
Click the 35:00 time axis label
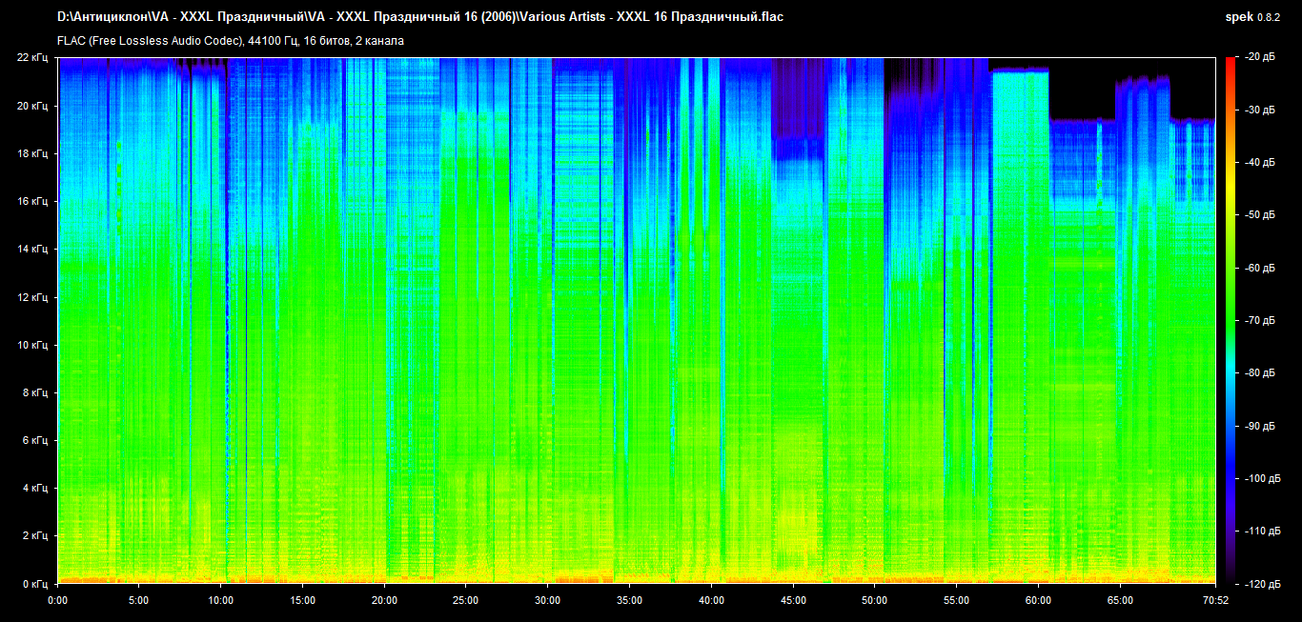629,600
